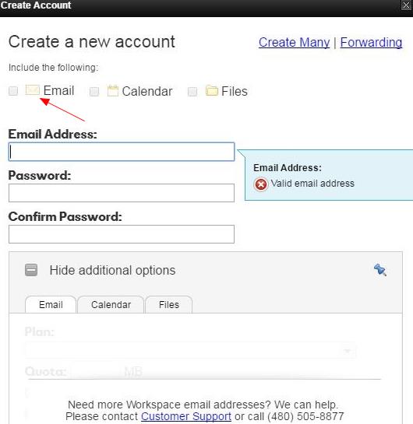The image size is (413, 424).
Task: Click the blue pushpin icon
Action: 380,270
